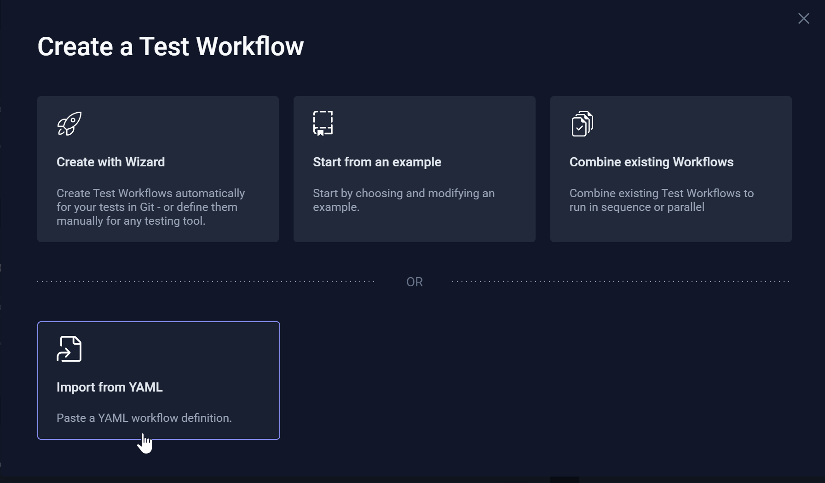The height and width of the screenshot is (483, 825).
Task: Select the Create with Wizard title
Action: click(x=110, y=162)
